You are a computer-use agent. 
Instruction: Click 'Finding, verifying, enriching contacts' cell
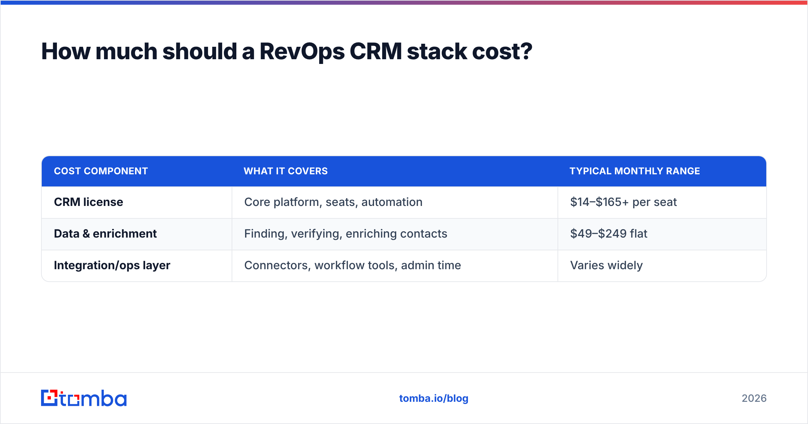tap(395, 234)
